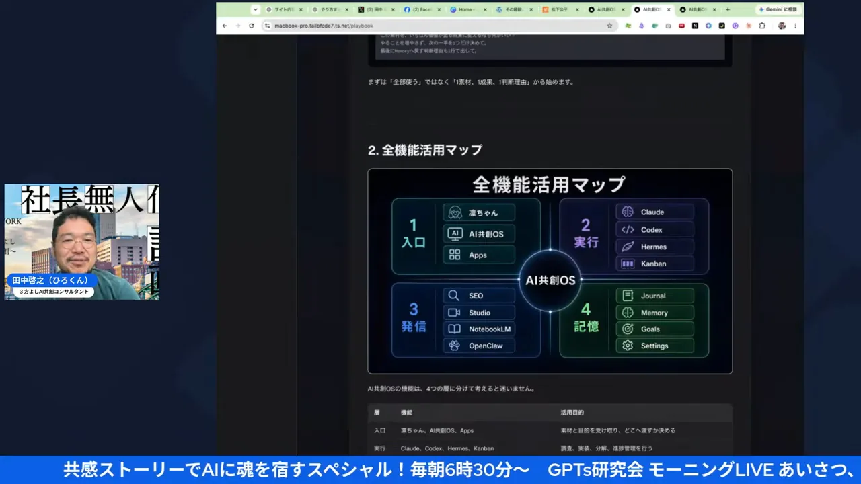Click the 凛ちゃん avatar icon in map

click(x=455, y=212)
